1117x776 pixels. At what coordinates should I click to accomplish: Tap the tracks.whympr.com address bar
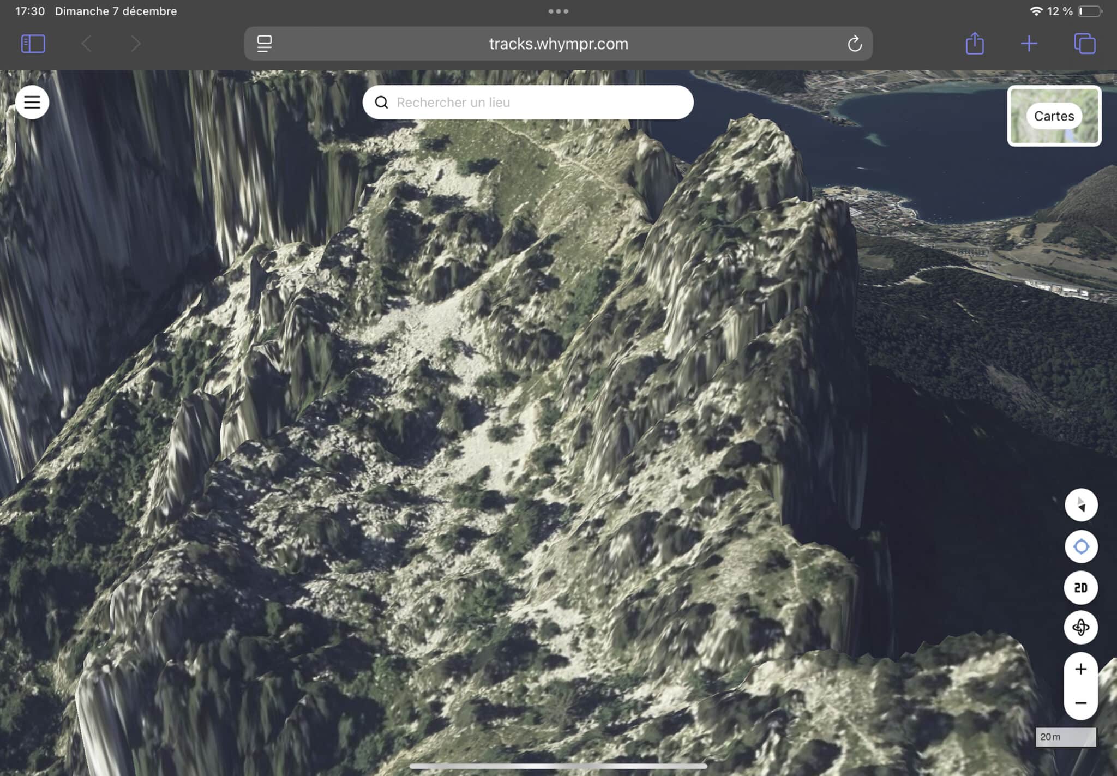click(558, 44)
